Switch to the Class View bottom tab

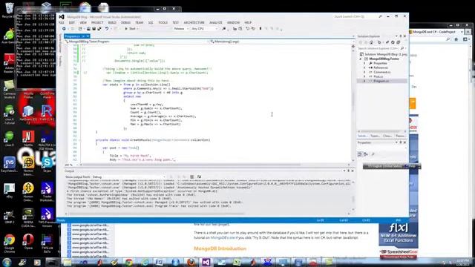387,136
